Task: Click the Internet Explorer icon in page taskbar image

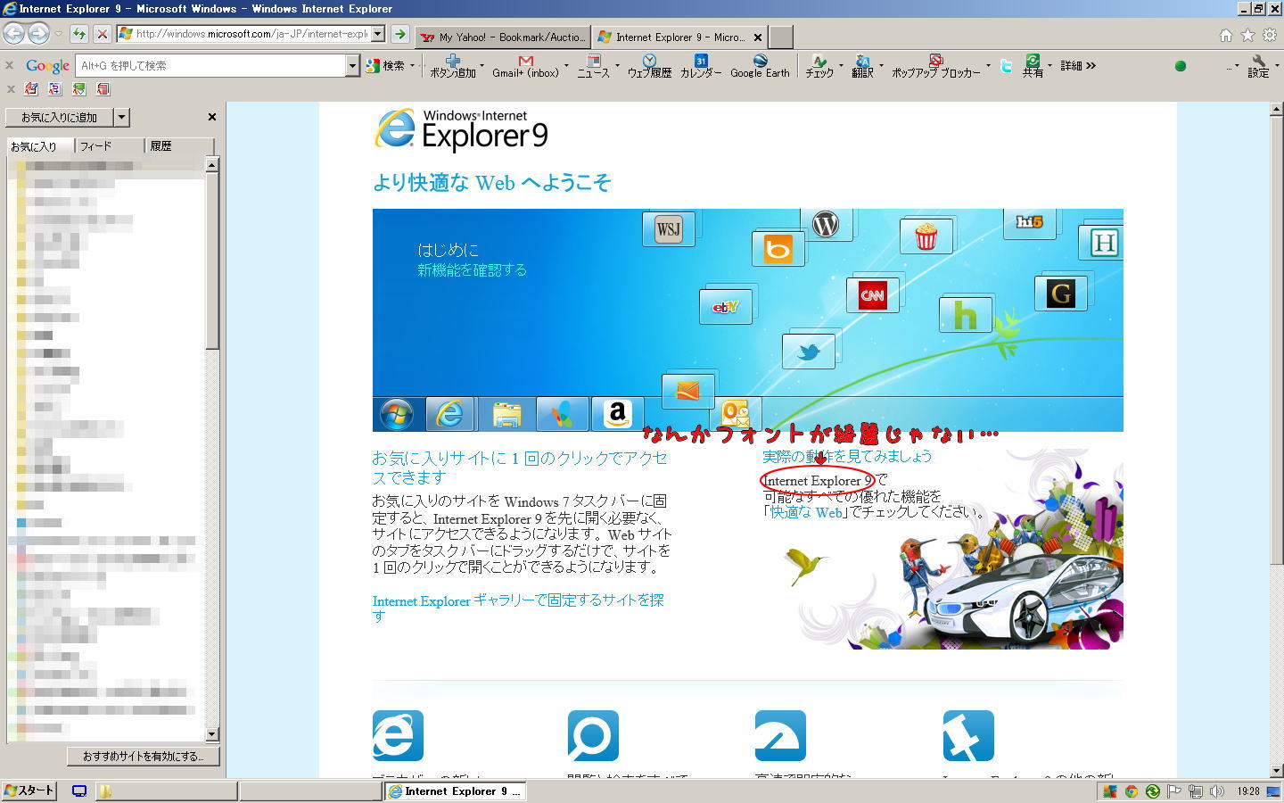Action: [449, 414]
